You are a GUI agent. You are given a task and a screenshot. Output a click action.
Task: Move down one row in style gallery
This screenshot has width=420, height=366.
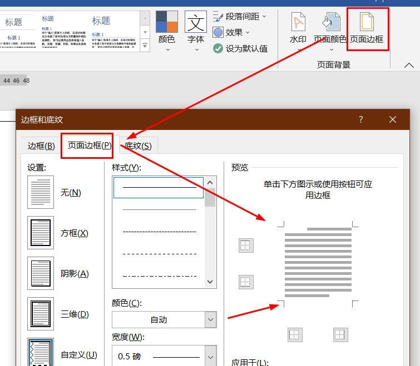145,32
